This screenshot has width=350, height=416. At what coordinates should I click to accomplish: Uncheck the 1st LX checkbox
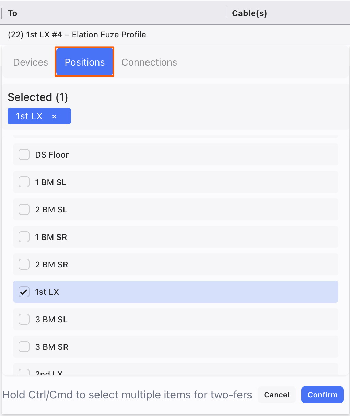point(24,292)
